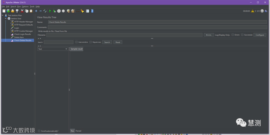Image resolution: width=270 pixels, height=135 pixels.
Task: Switch to the Sampler result tab
Action: coord(77,49)
